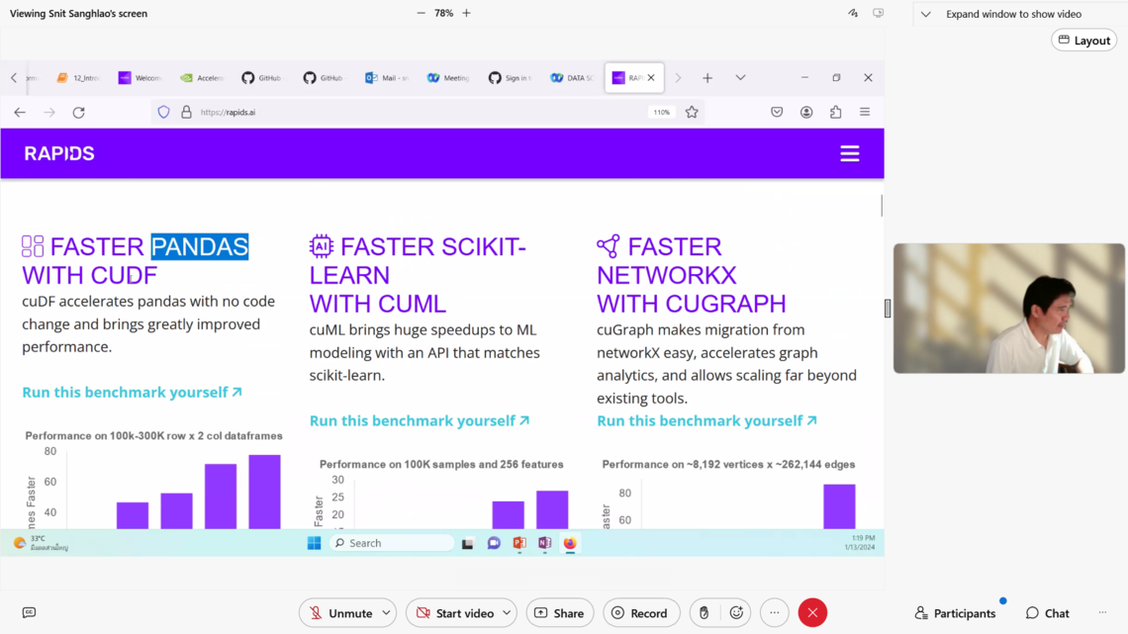Image resolution: width=1128 pixels, height=634 pixels.
Task: Click the browser reload icon
Action: click(79, 113)
